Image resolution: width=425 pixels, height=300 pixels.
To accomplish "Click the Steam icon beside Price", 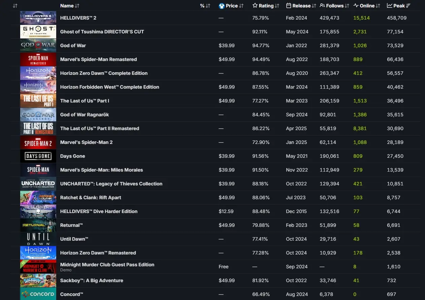I will tap(221, 6).
